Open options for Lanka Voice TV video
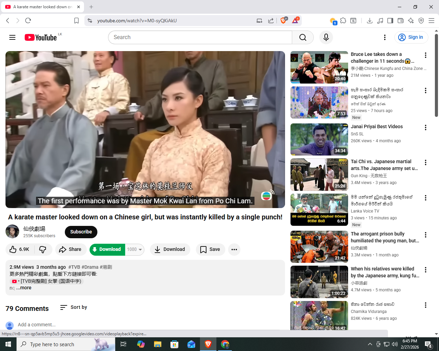This screenshot has height=351, width=439. 426,198
